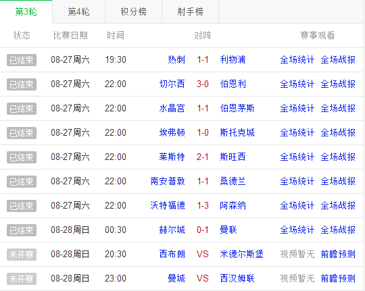Image resolution: width=365 pixels, height=291 pixels.
Task: Open 全场统计 for 热刺 vs 利物浦
Action: point(297,60)
